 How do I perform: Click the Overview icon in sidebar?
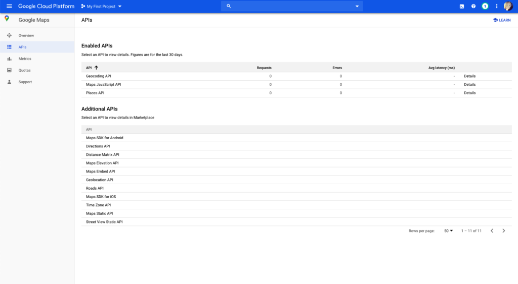click(9, 36)
